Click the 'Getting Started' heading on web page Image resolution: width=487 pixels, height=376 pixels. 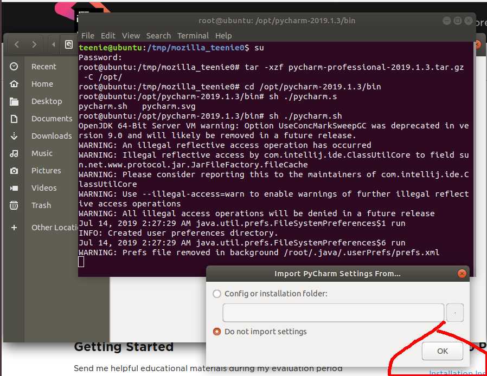124,347
